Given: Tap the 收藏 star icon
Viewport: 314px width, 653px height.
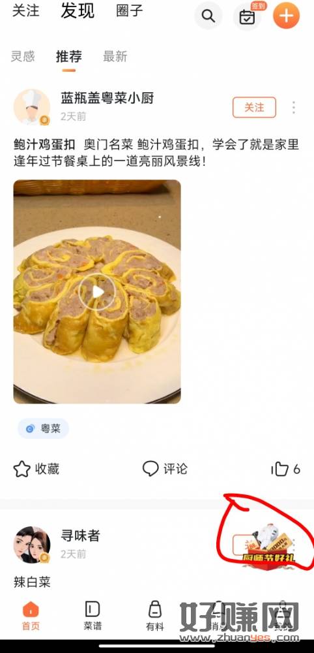Looking at the screenshot, I should (22, 469).
